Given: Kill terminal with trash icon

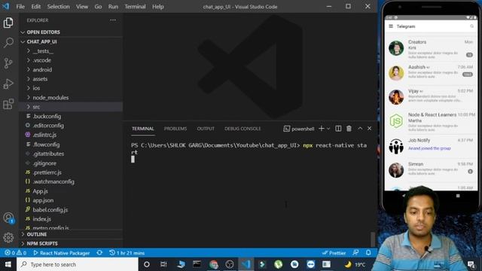Looking at the screenshot, I should [x=349, y=129].
